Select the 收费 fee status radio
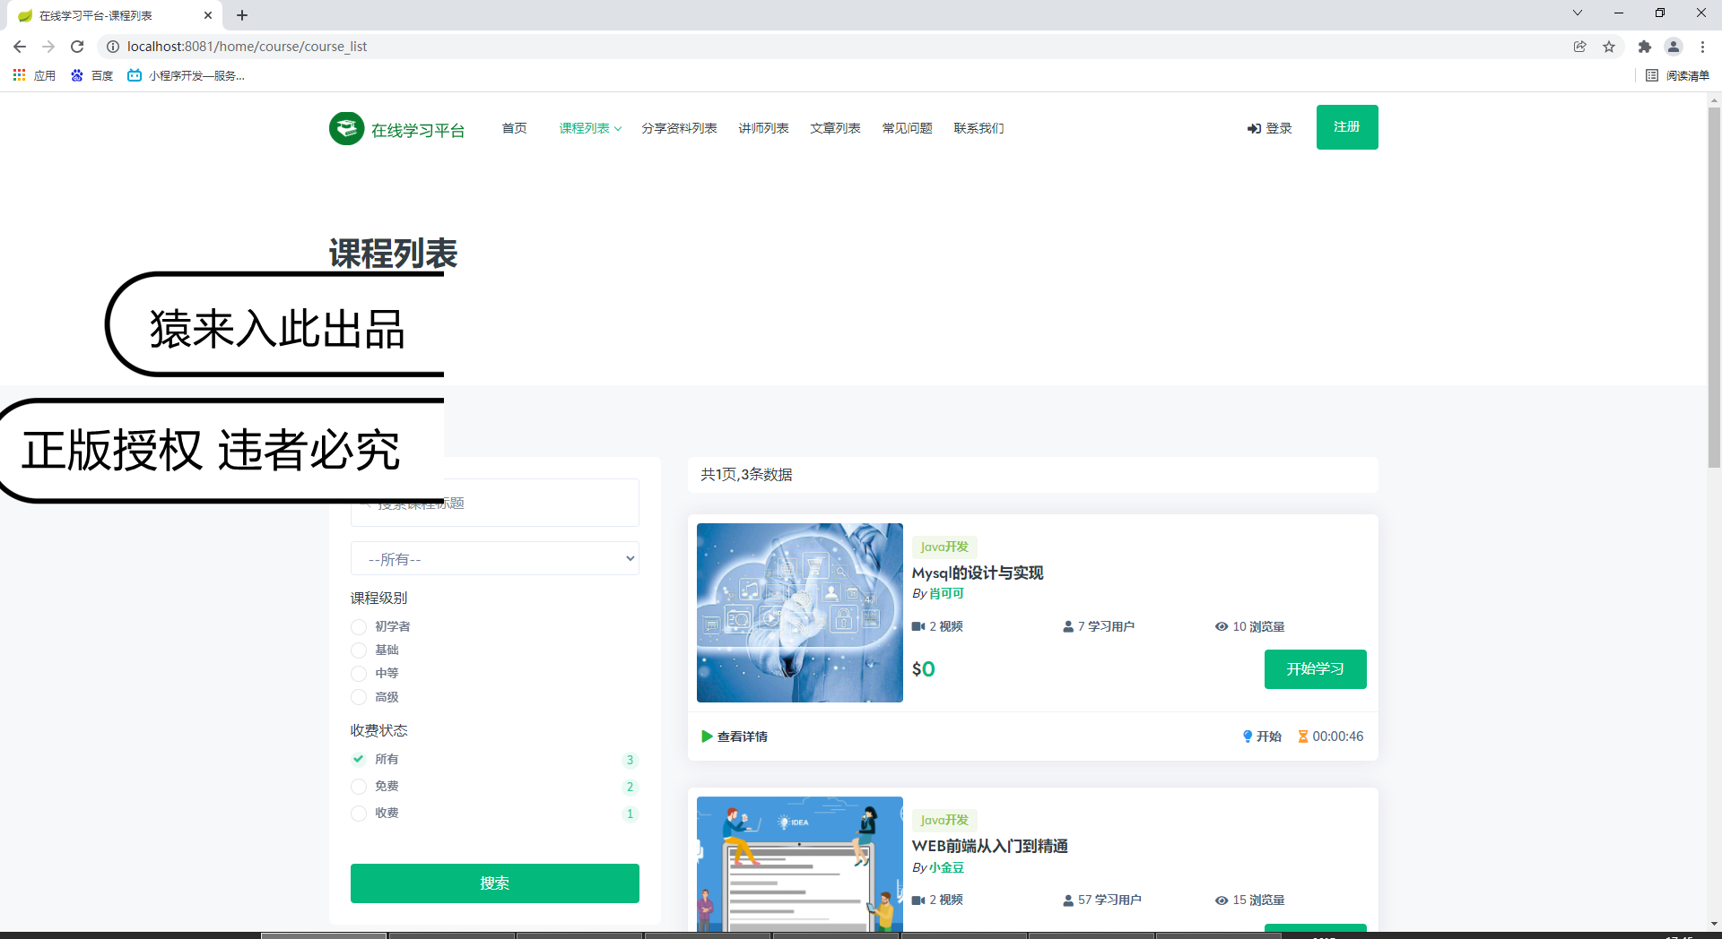Viewport: 1722px width, 939px height. point(359,814)
